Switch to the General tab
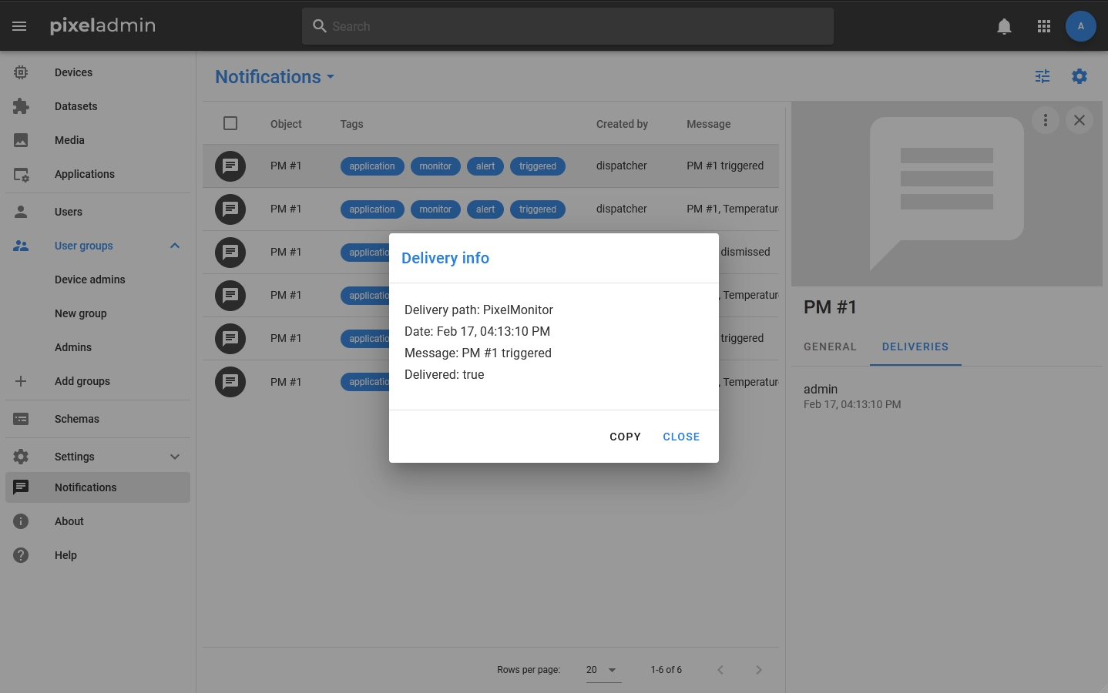This screenshot has height=693, width=1108. coord(830,346)
